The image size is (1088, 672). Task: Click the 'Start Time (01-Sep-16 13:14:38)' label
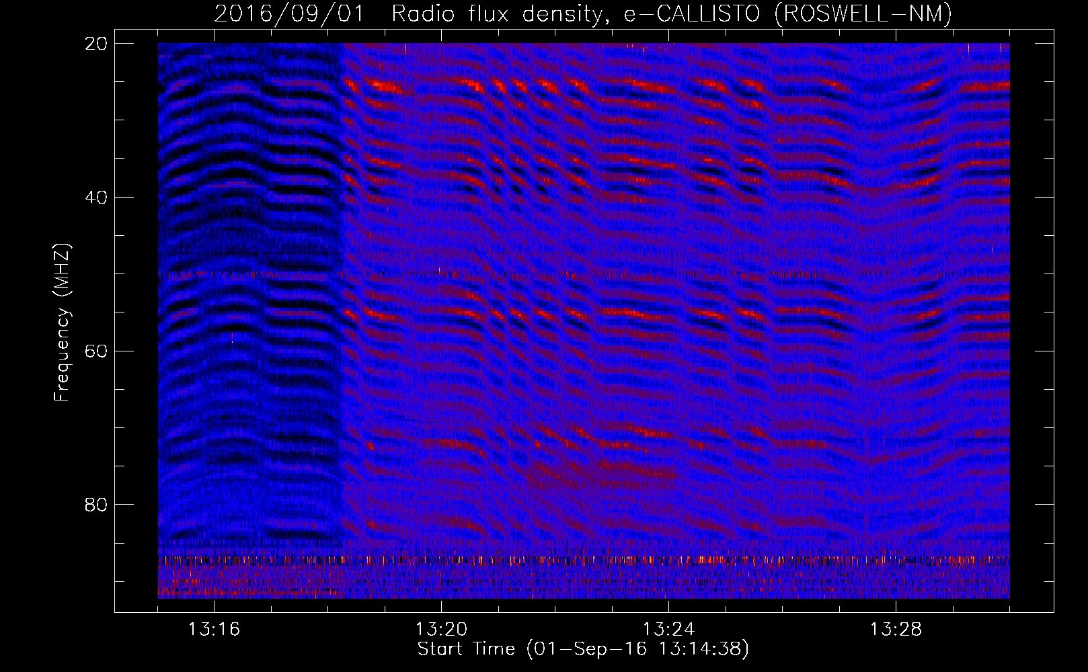583,649
